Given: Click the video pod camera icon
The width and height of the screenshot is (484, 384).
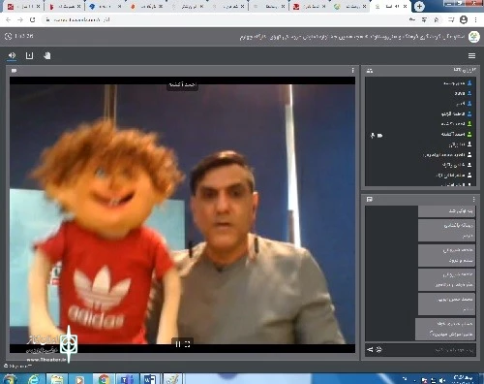Looking at the screenshot, I should pyautogui.click(x=14, y=70).
